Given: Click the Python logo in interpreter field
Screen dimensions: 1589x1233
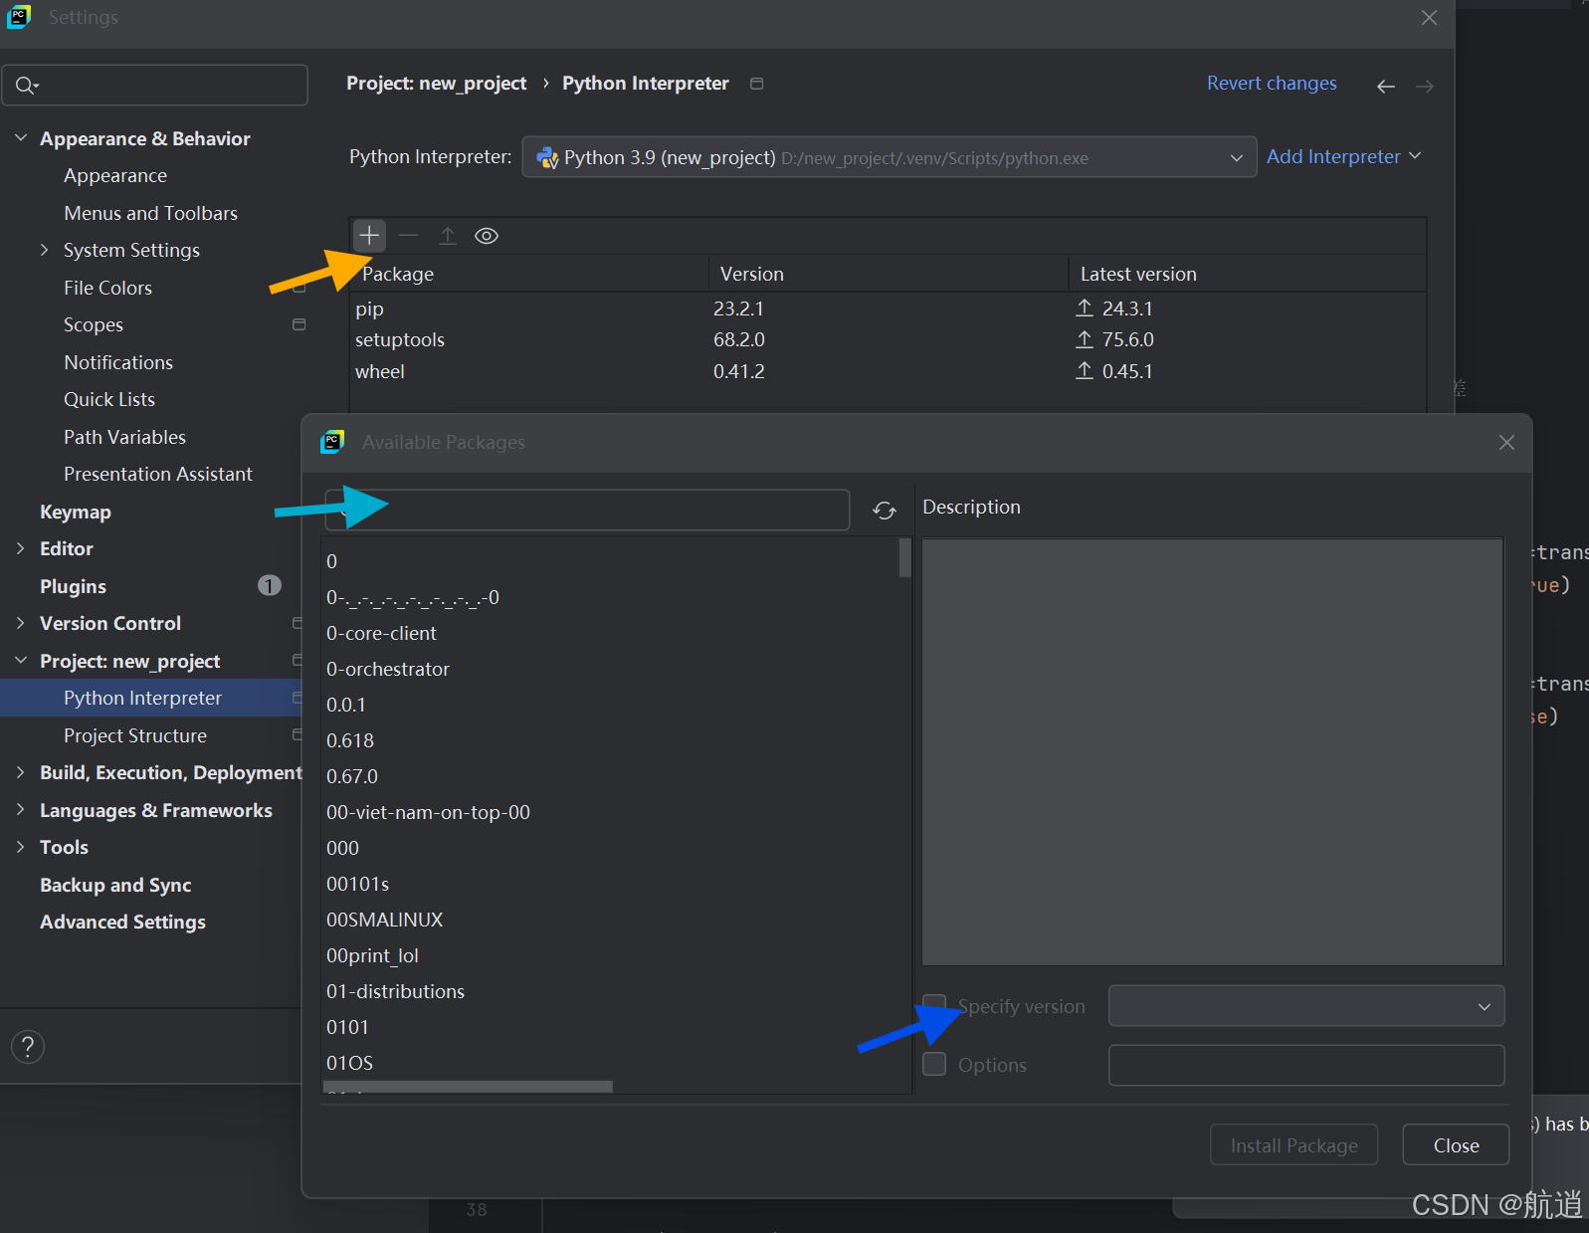Looking at the screenshot, I should pos(547,157).
